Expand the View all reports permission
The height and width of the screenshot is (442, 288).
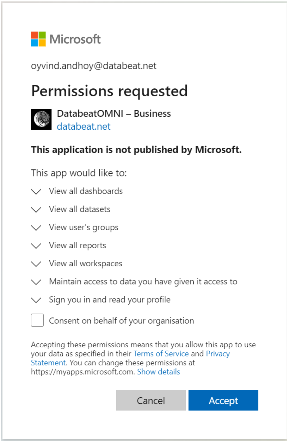coord(36,246)
